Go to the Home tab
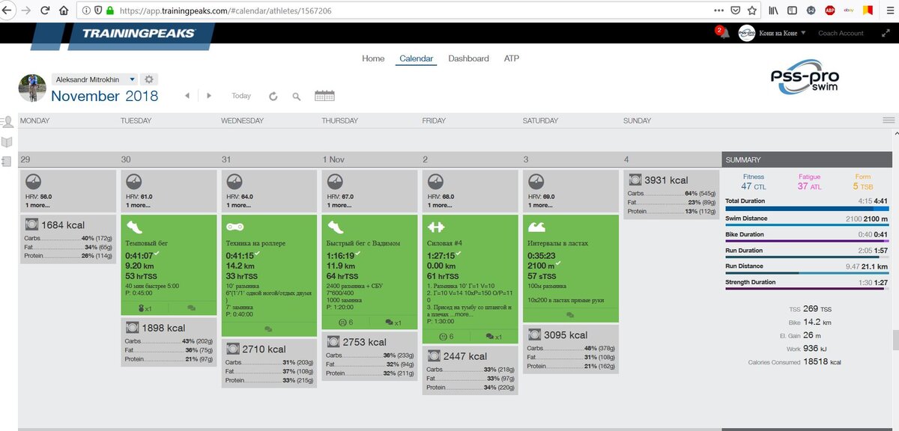 (373, 58)
